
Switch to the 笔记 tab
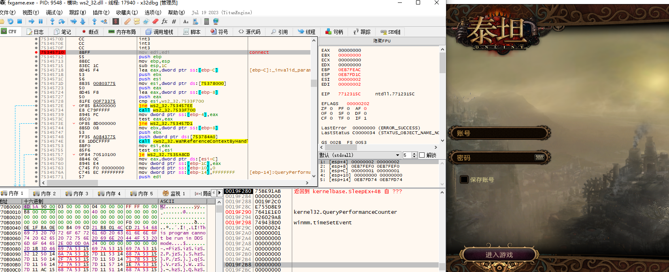[x=62, y=32]
